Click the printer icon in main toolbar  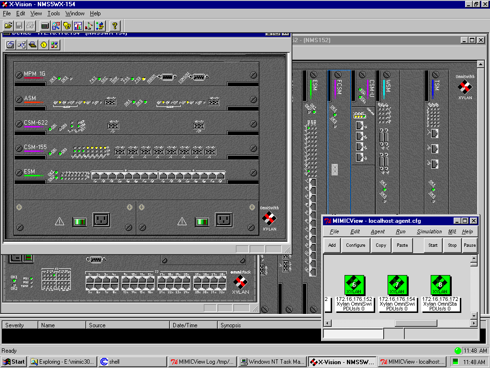(30, 26)
